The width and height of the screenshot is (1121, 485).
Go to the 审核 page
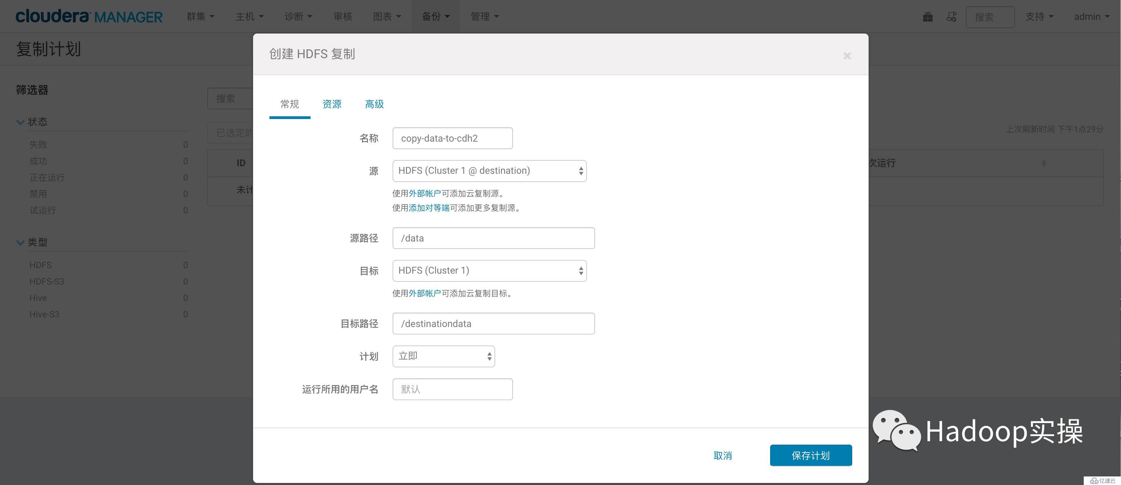pos(342,16)
